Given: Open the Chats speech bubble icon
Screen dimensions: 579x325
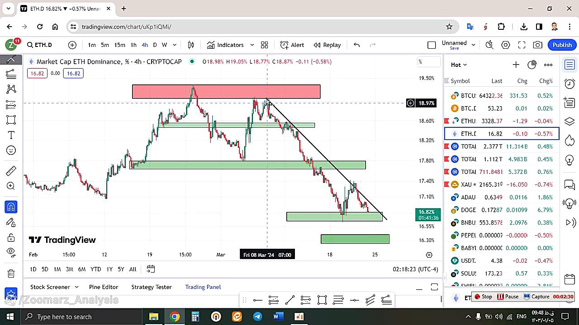Looking at the screenshot, I should point(570,184).
